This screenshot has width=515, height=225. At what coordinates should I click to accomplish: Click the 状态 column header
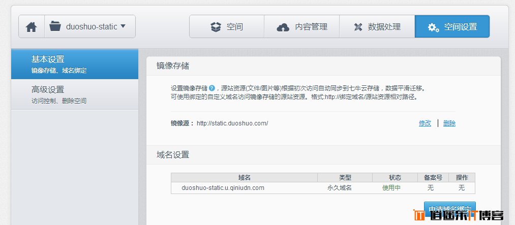tap(395, 178)
